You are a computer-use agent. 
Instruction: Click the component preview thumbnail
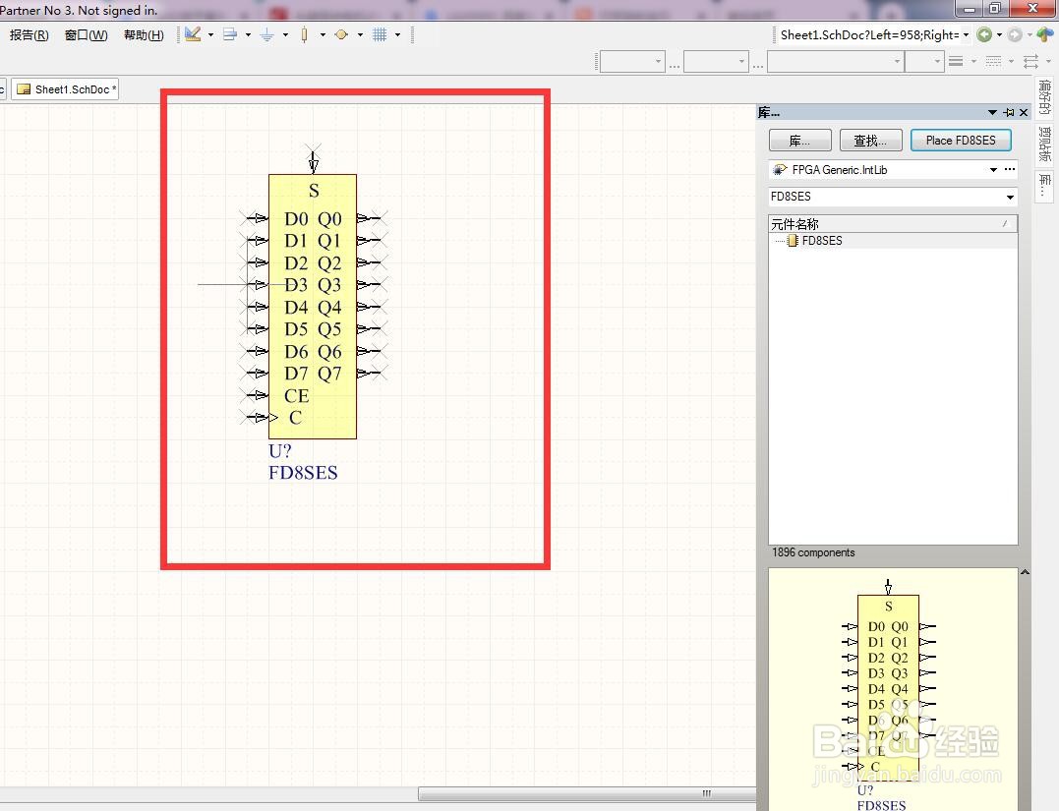893,689
